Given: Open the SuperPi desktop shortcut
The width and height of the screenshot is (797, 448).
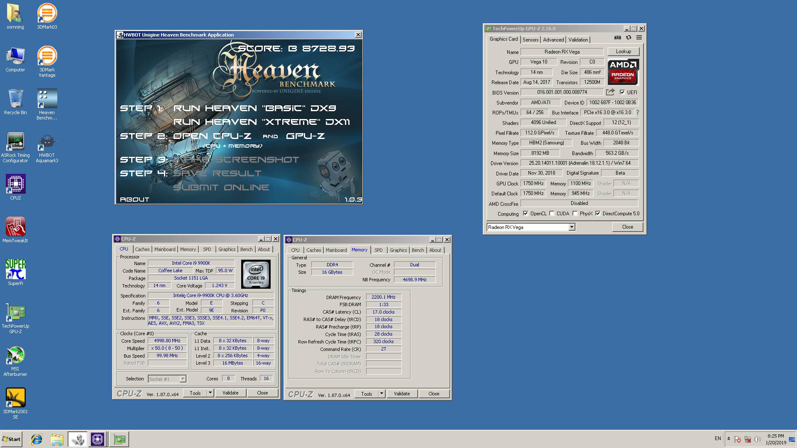Looking at the screenshot, I should tap(15, 273).
